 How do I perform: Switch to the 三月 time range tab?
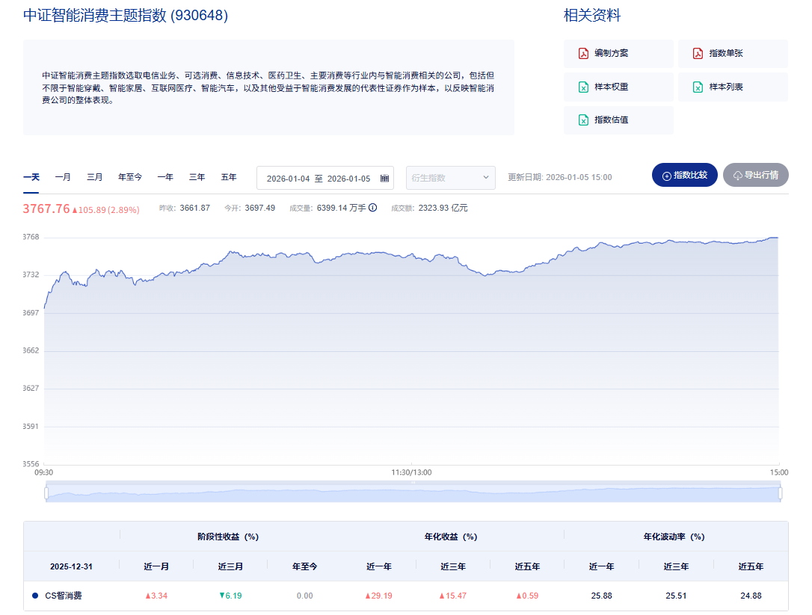pyautogui.click(x=94, y=177)
